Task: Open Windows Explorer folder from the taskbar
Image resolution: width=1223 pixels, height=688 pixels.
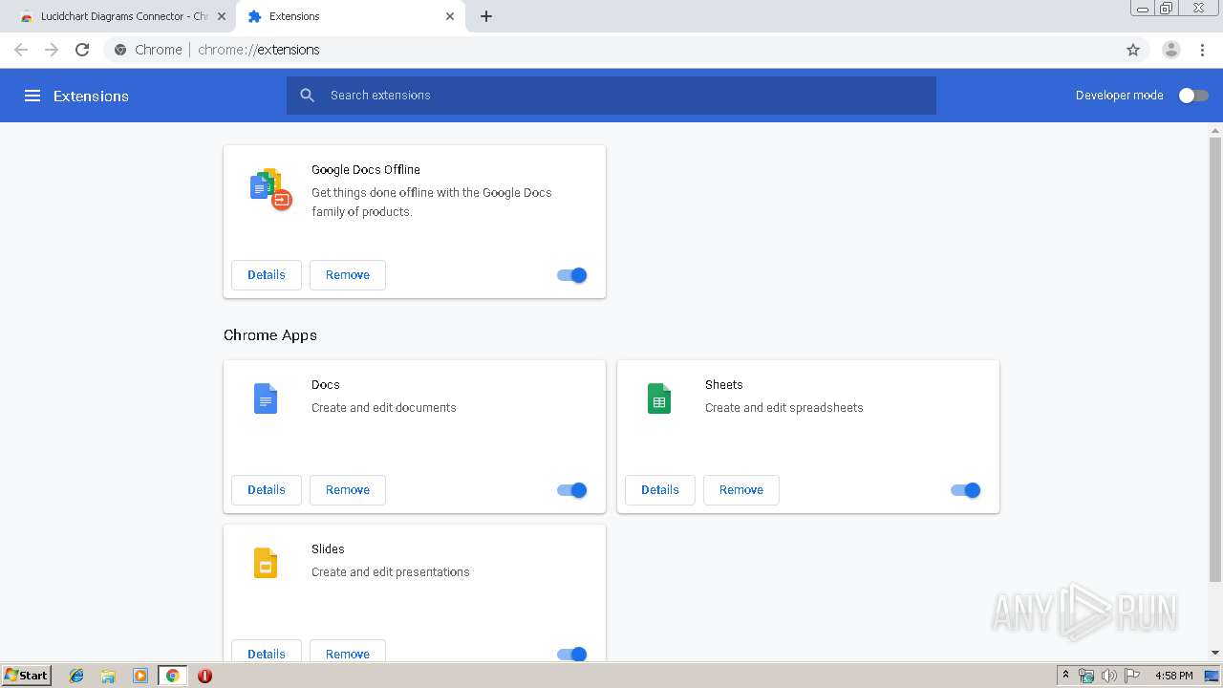Action: click(x=108, y=676)
